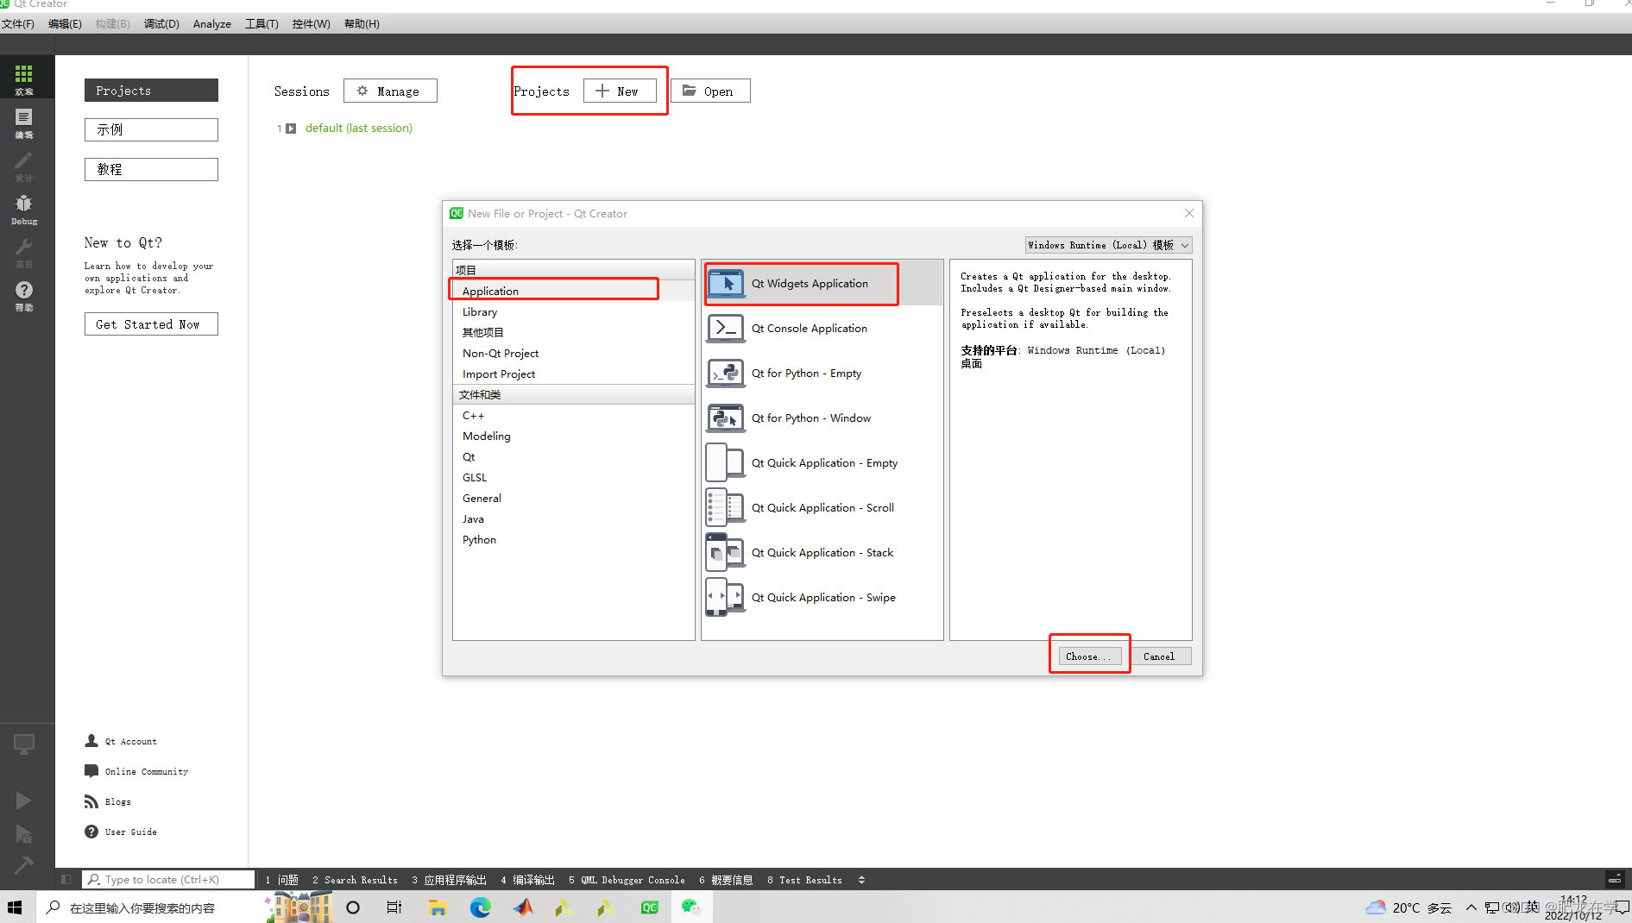The width and height of the screenshot is (1632, 923).
Task: Select Qt Widgets Application template
Action: 822,283
